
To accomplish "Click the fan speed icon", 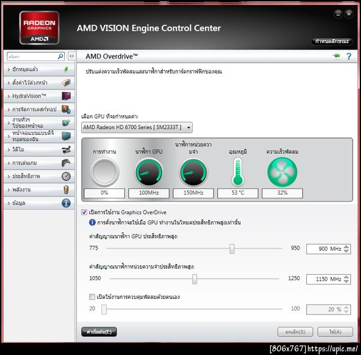I will click(x=282, y=172).
